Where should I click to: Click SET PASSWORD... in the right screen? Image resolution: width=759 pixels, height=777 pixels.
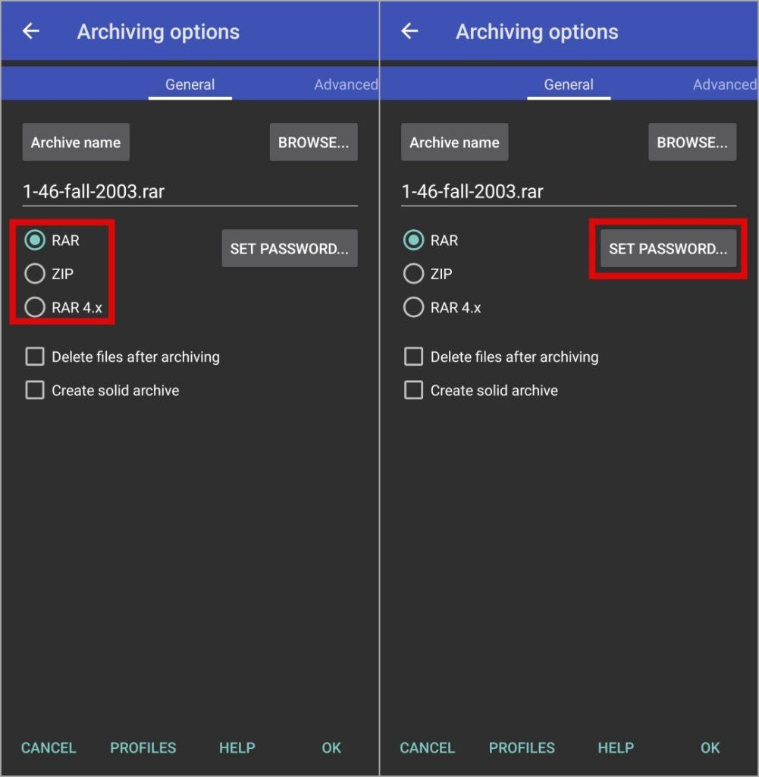(669, 248)
